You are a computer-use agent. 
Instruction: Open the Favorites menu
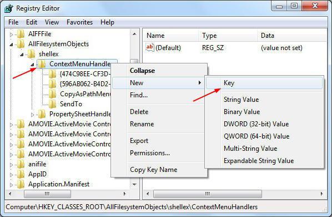(79, 22)
